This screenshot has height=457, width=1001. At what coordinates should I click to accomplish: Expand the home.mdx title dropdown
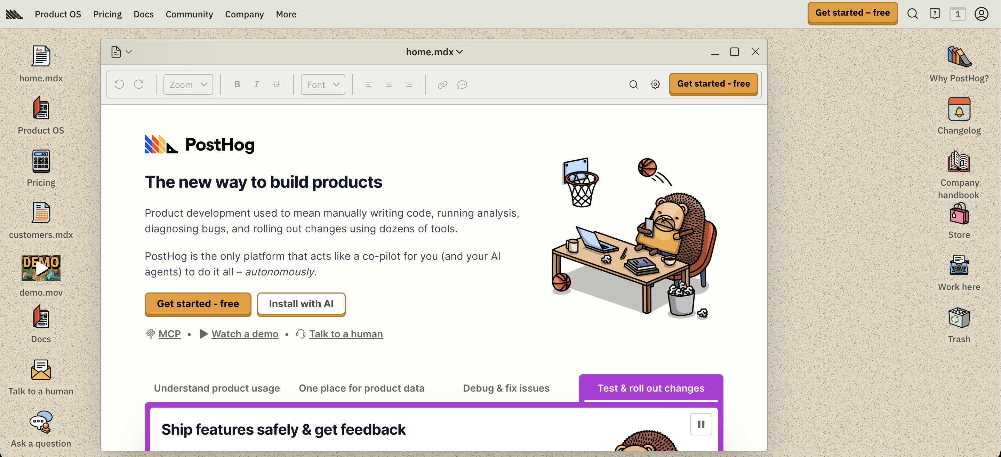coord(434,52)
